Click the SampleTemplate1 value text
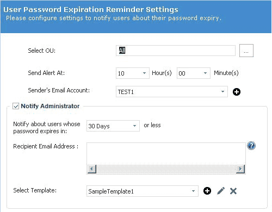The width and height of the screenshot is (272, 212). 111,191
